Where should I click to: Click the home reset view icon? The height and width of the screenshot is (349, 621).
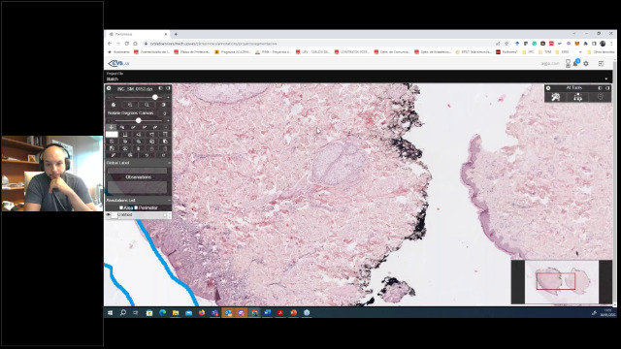[x=114, y=105]
